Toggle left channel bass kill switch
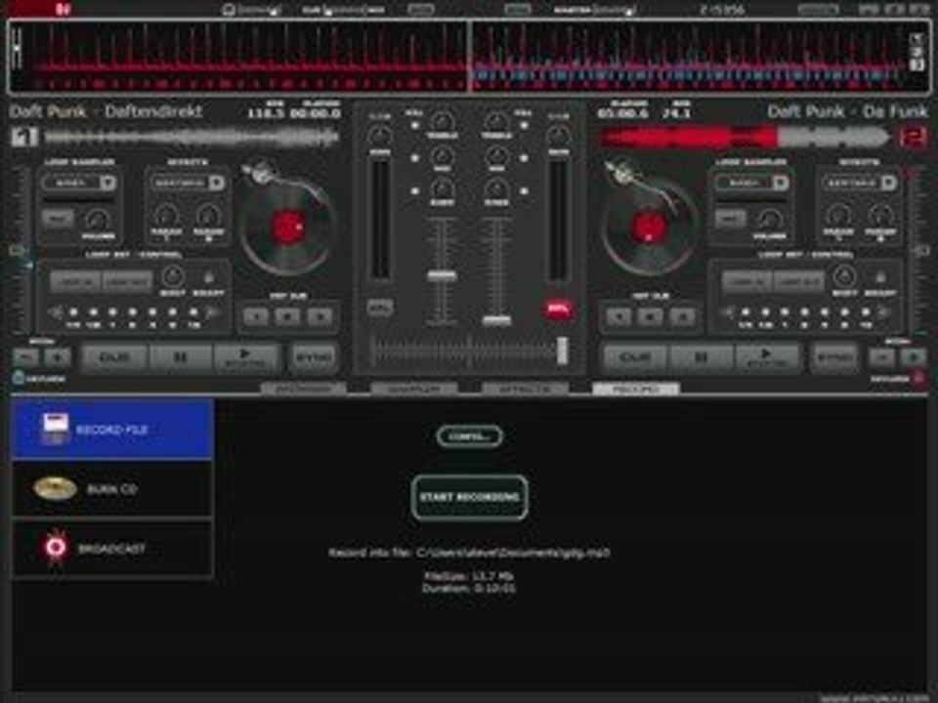Viewport: 938px width, 703px height. point(414,191)
